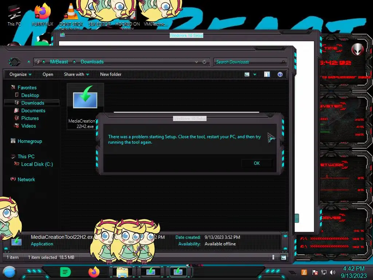Screen dimensions: 373x280
Task: Click the Explorer back navigation button
Action: [x=15, y=62]
